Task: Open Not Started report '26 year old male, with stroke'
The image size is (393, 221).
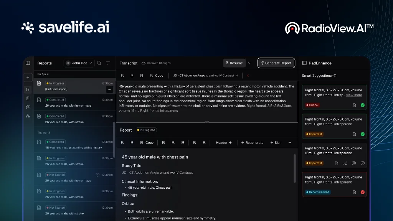Action: [x=75, y=211]
